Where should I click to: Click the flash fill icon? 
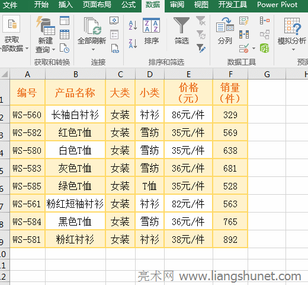point(243,21)
